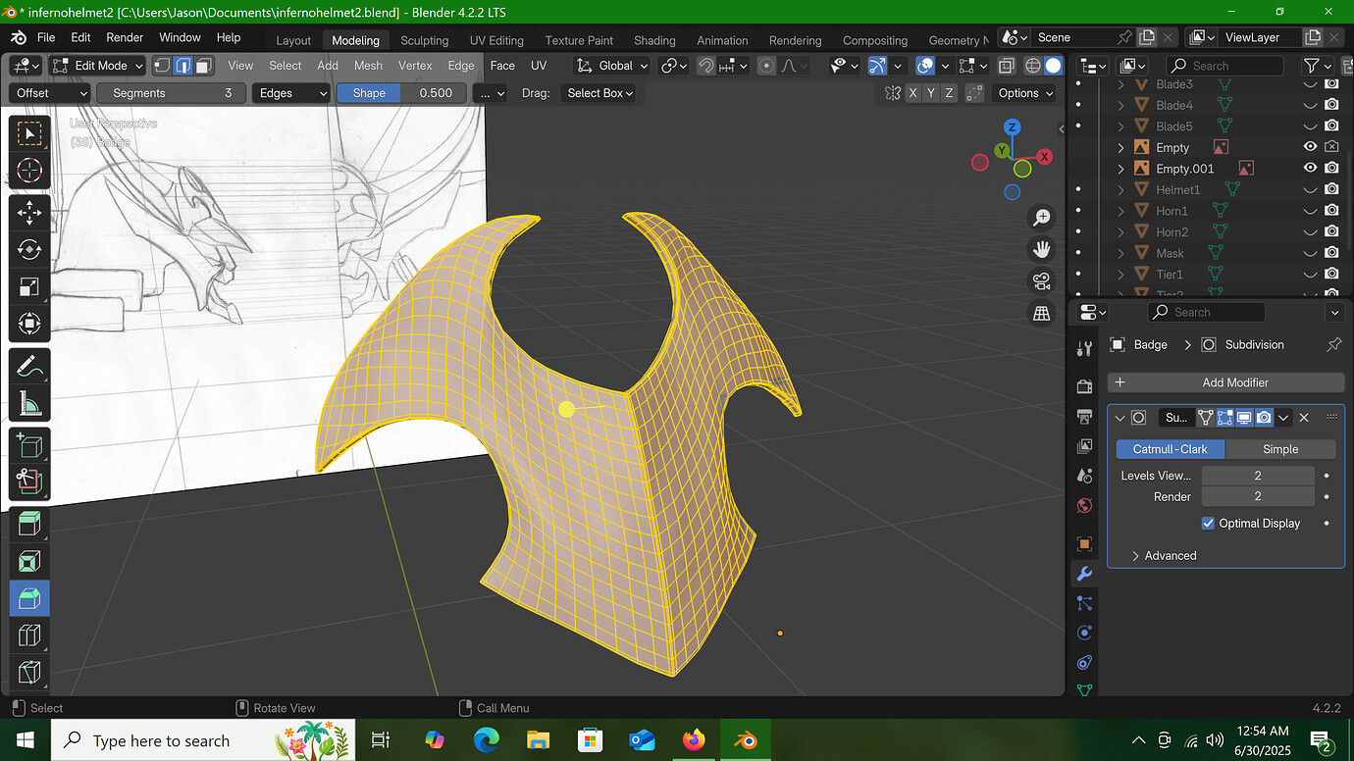Select the Select Box tool in the toolbar
1354x761 pixels.
click(29, 133)
